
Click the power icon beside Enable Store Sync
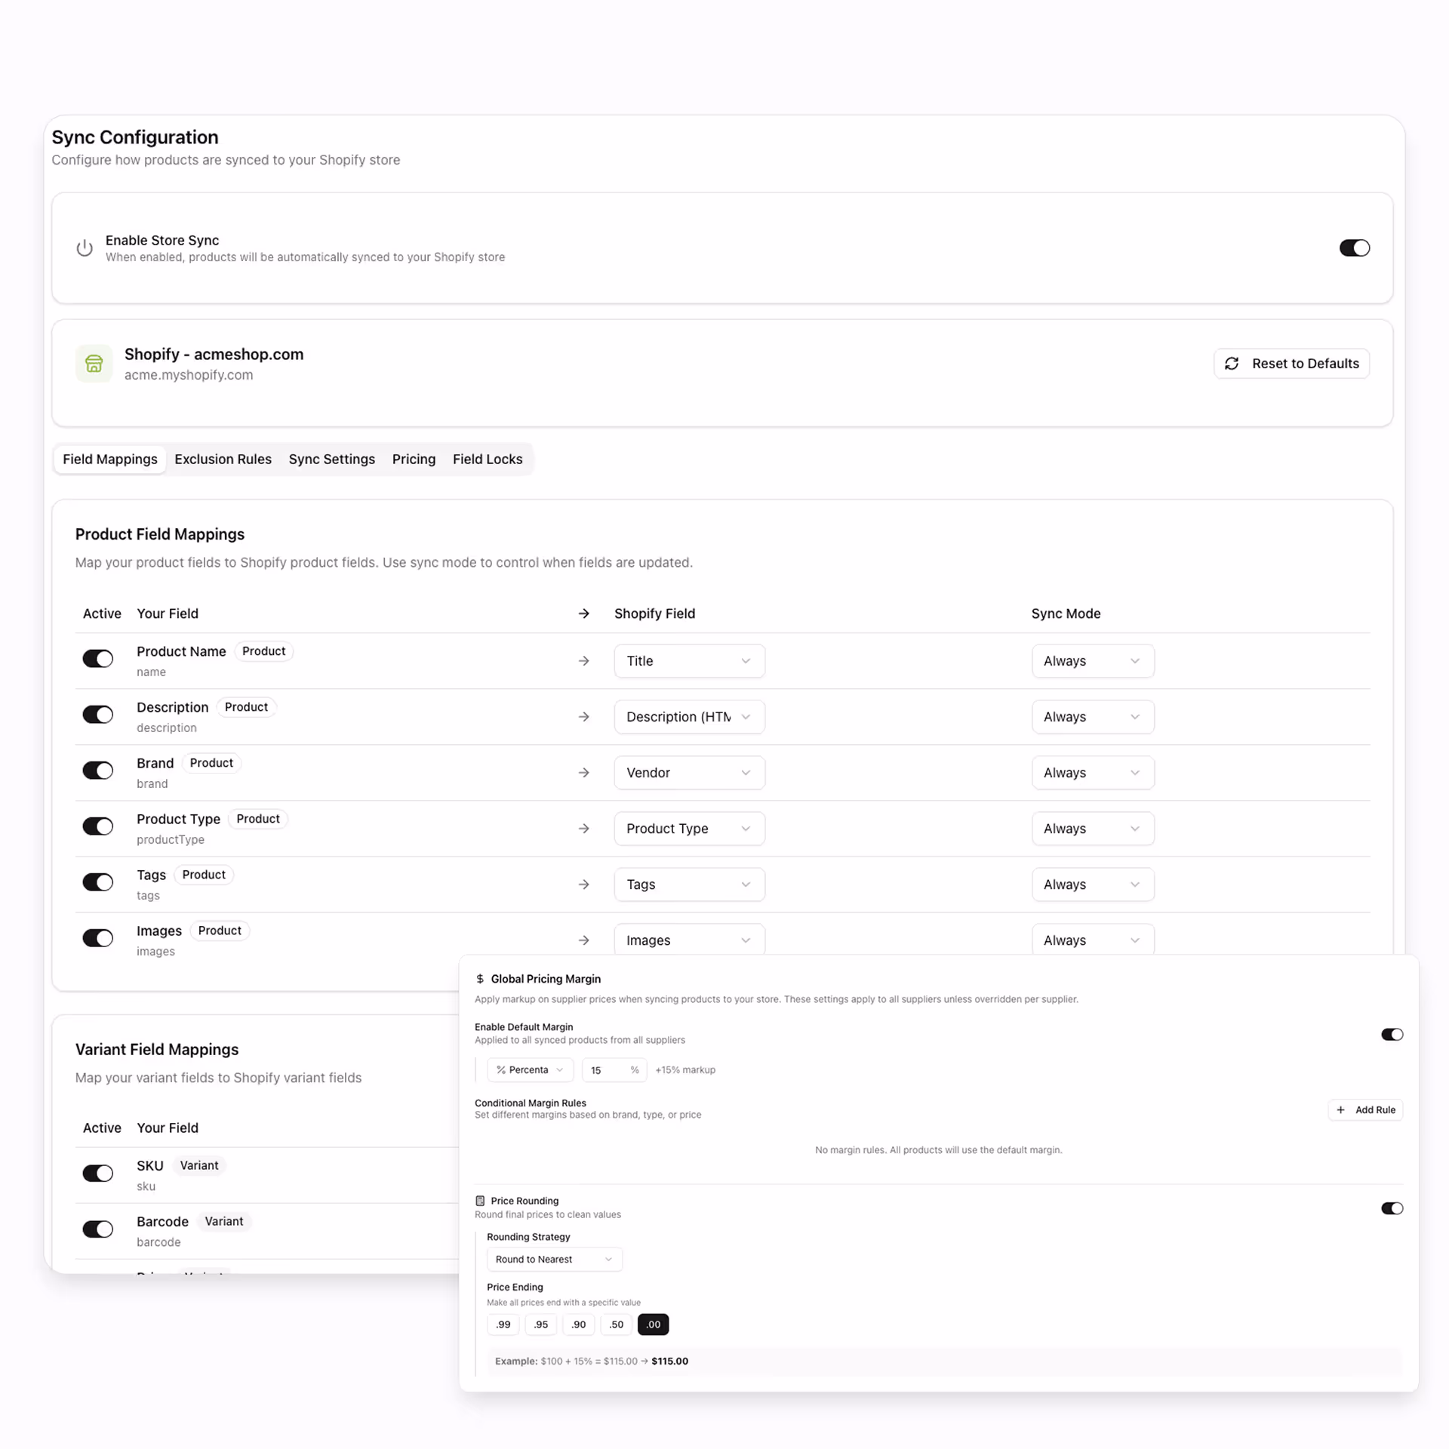point(85,248)
